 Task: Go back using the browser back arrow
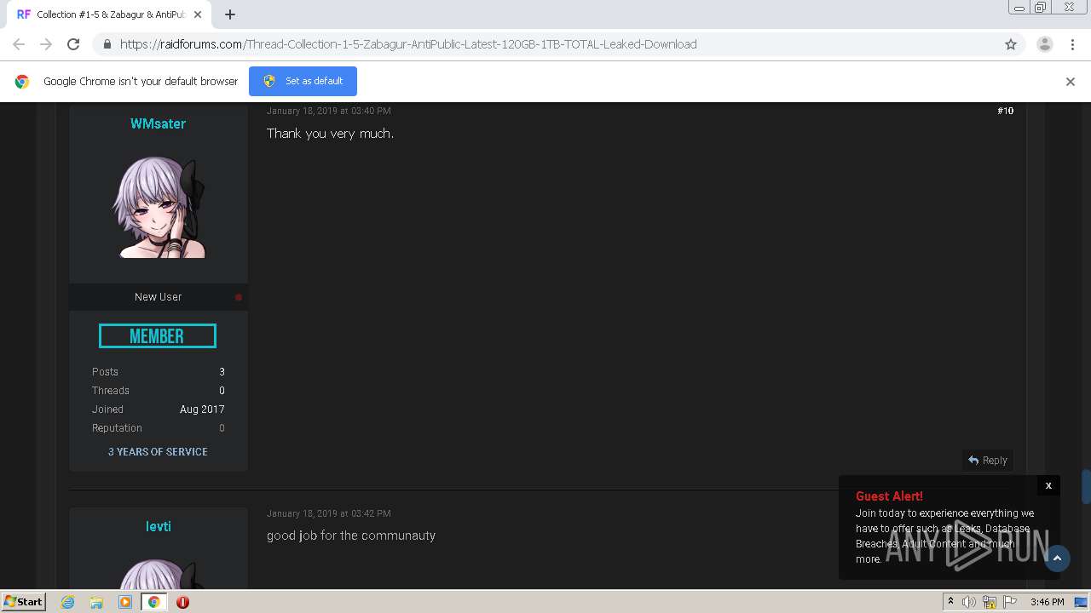point(19,44)
